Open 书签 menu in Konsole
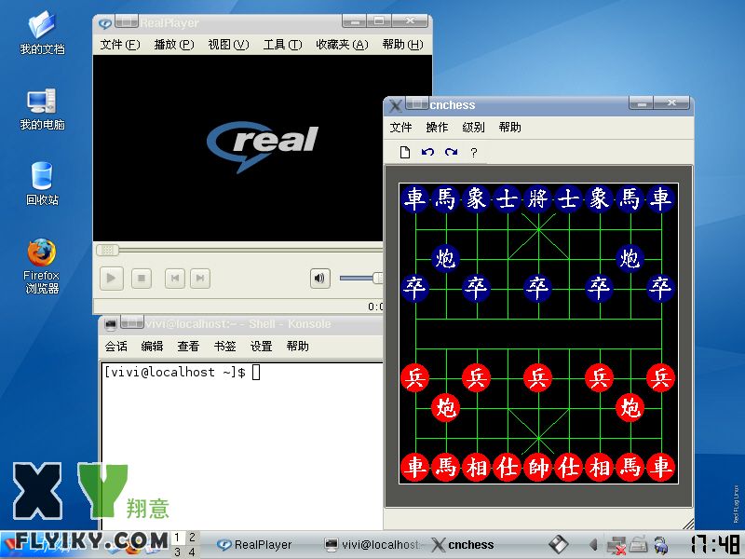Viewport: 745px width, 559px height. pyautogui.click(x=224, y=346)
